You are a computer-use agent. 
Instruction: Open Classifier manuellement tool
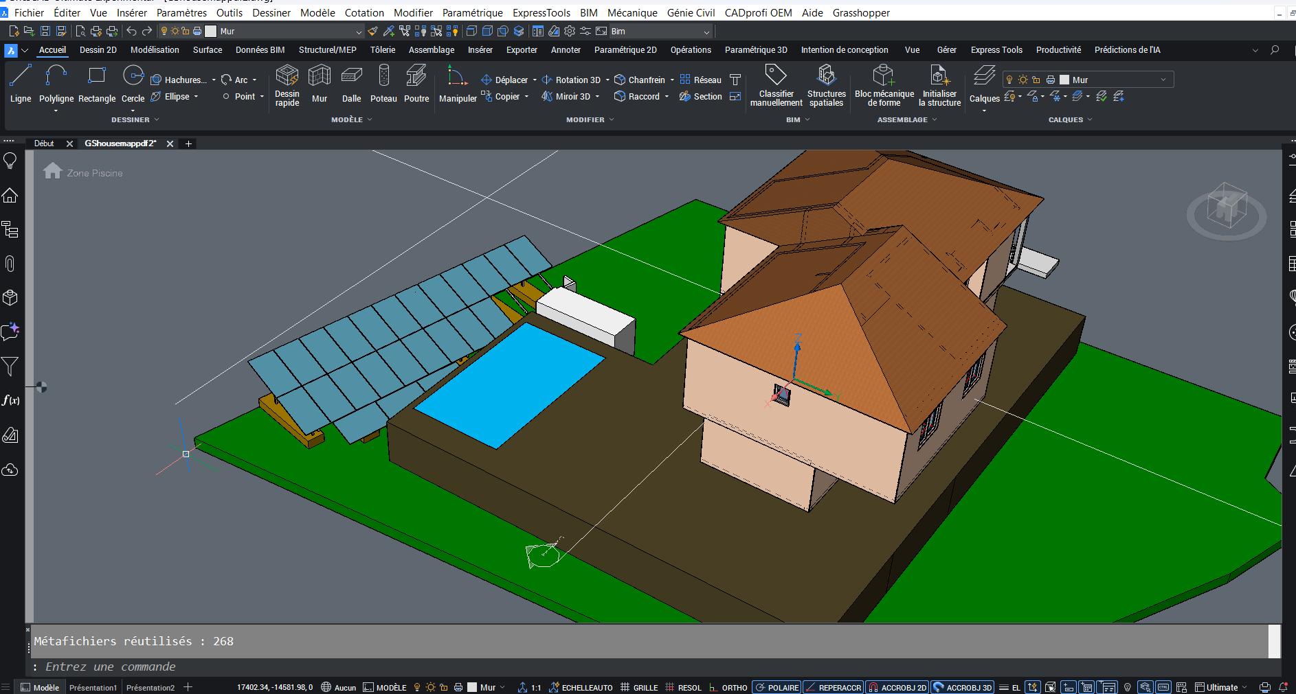[x=776, y=85]
